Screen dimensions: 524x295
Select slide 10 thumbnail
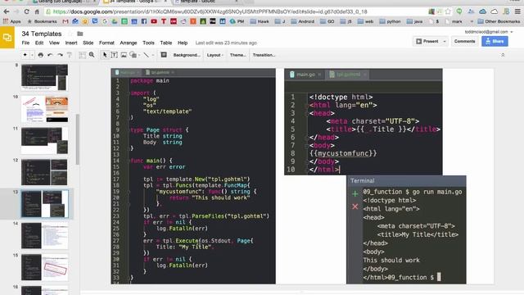pos(45,109)
